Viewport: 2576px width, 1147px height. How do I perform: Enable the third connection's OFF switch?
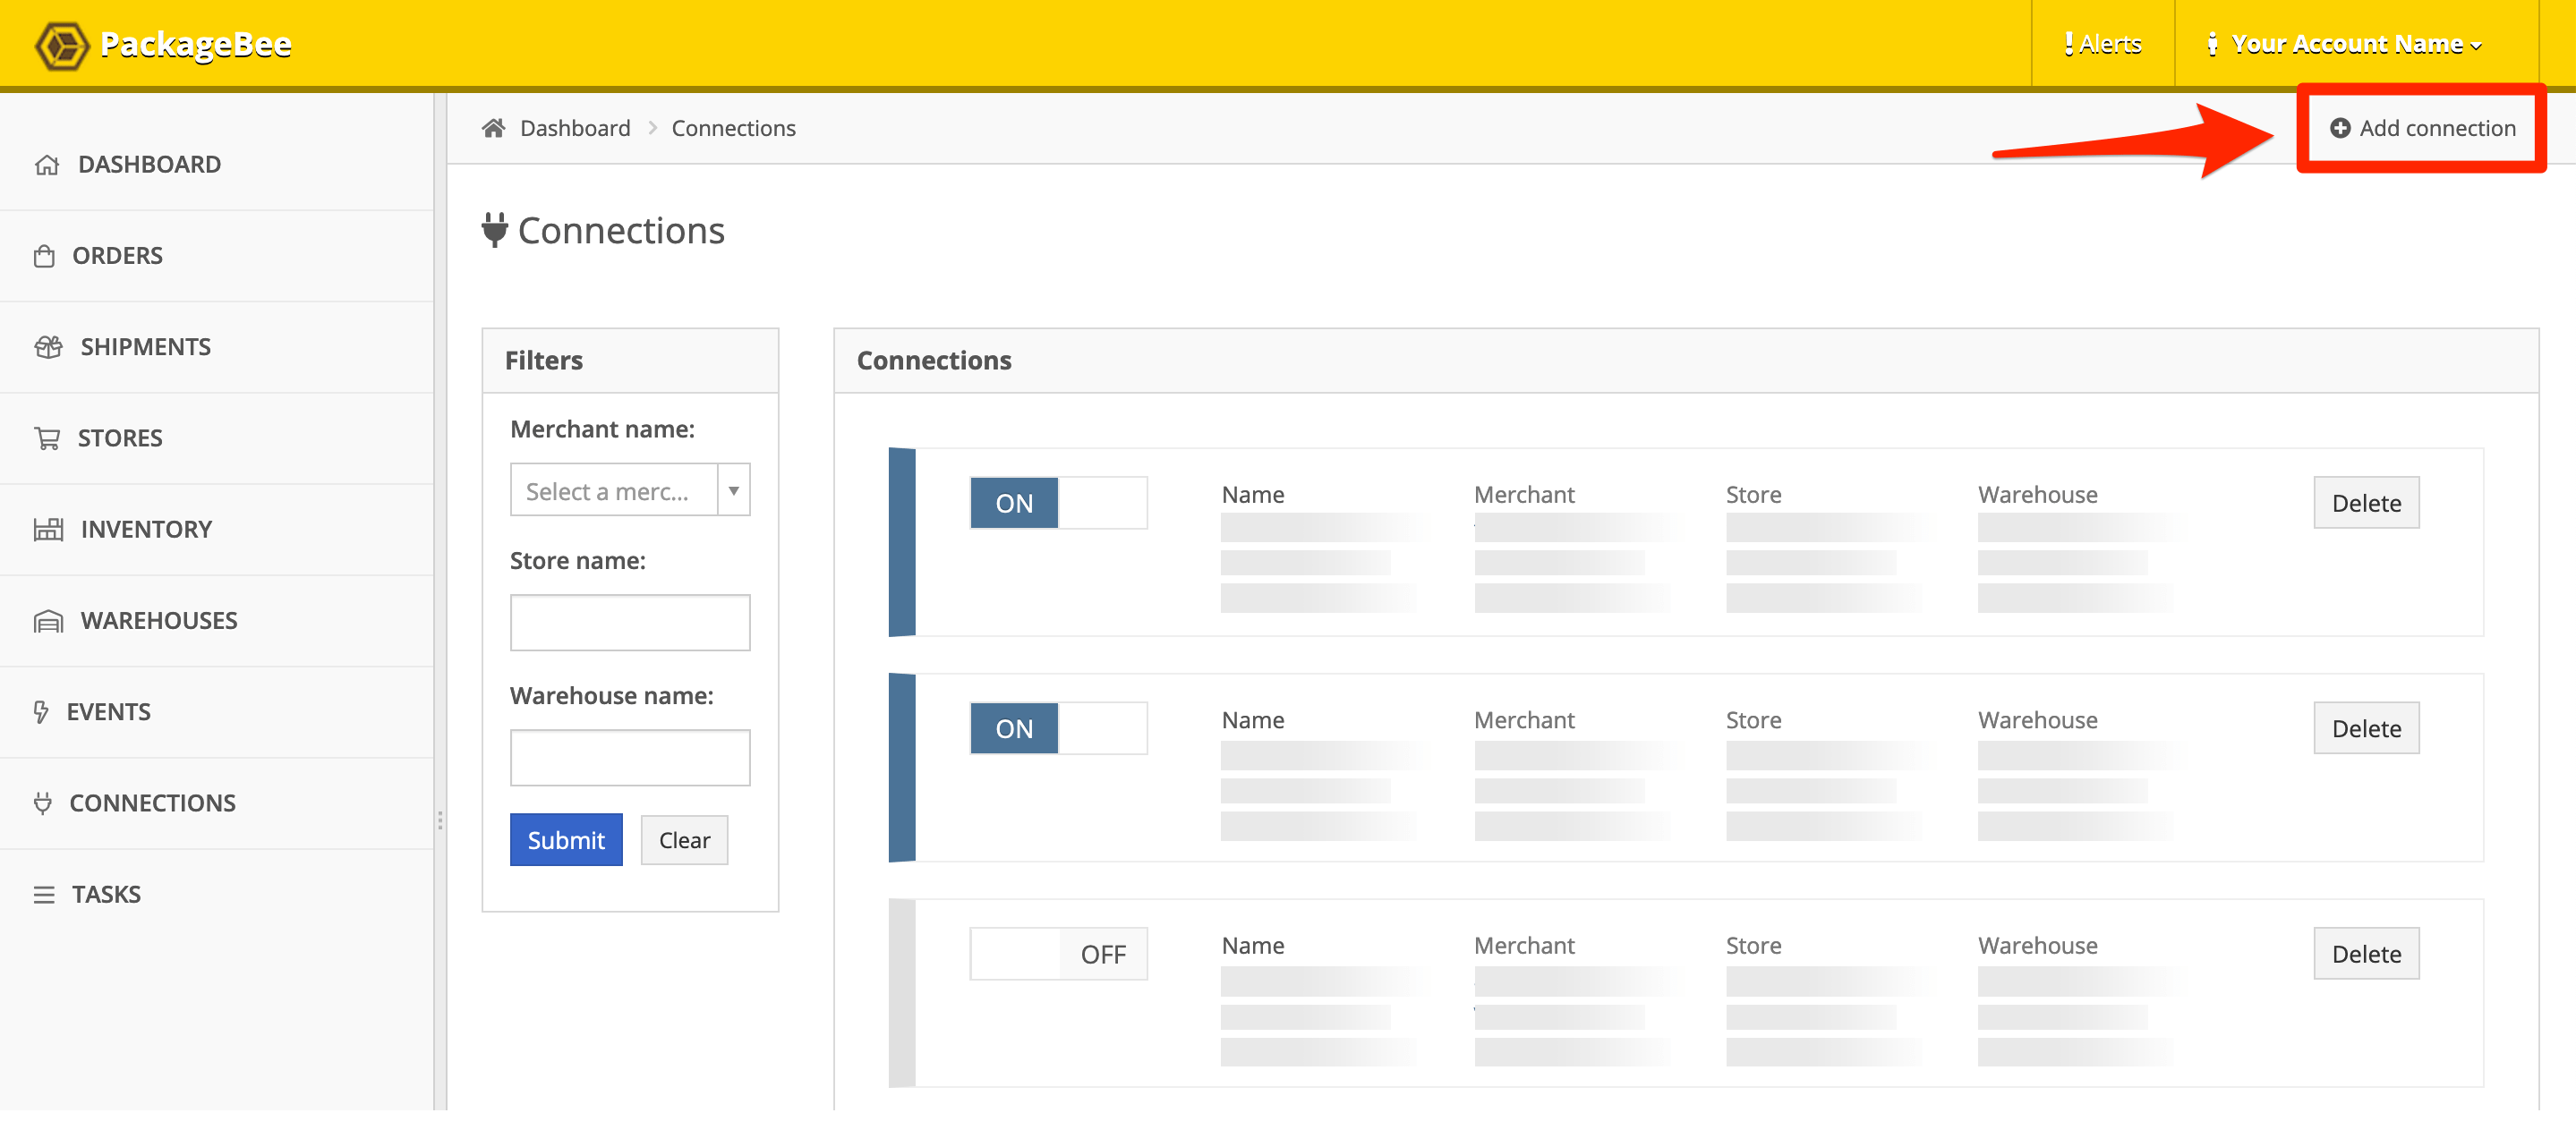point(1058,954)
